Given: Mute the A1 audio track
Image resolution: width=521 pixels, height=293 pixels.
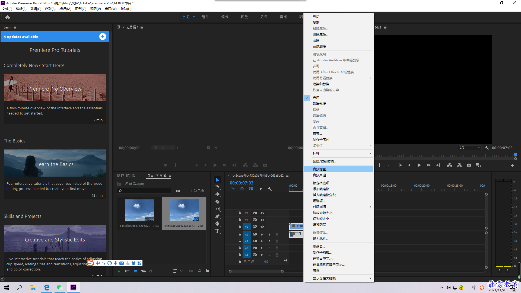Looking at the screenshot, I should [262, 234].
